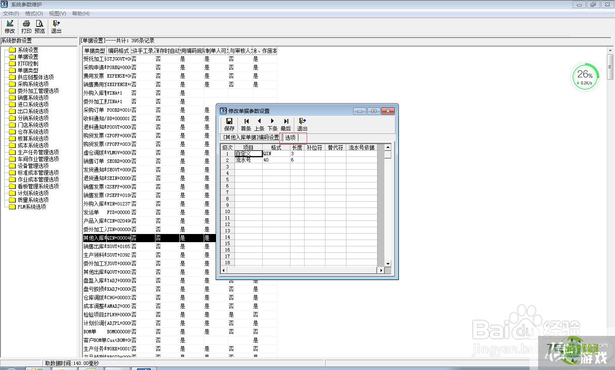Click the 盘盈入库 row
The image size is (615, 370).
180,280
